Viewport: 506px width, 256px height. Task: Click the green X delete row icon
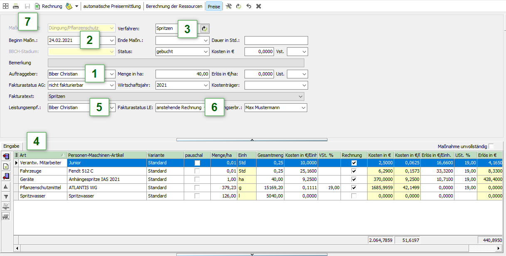6,166
